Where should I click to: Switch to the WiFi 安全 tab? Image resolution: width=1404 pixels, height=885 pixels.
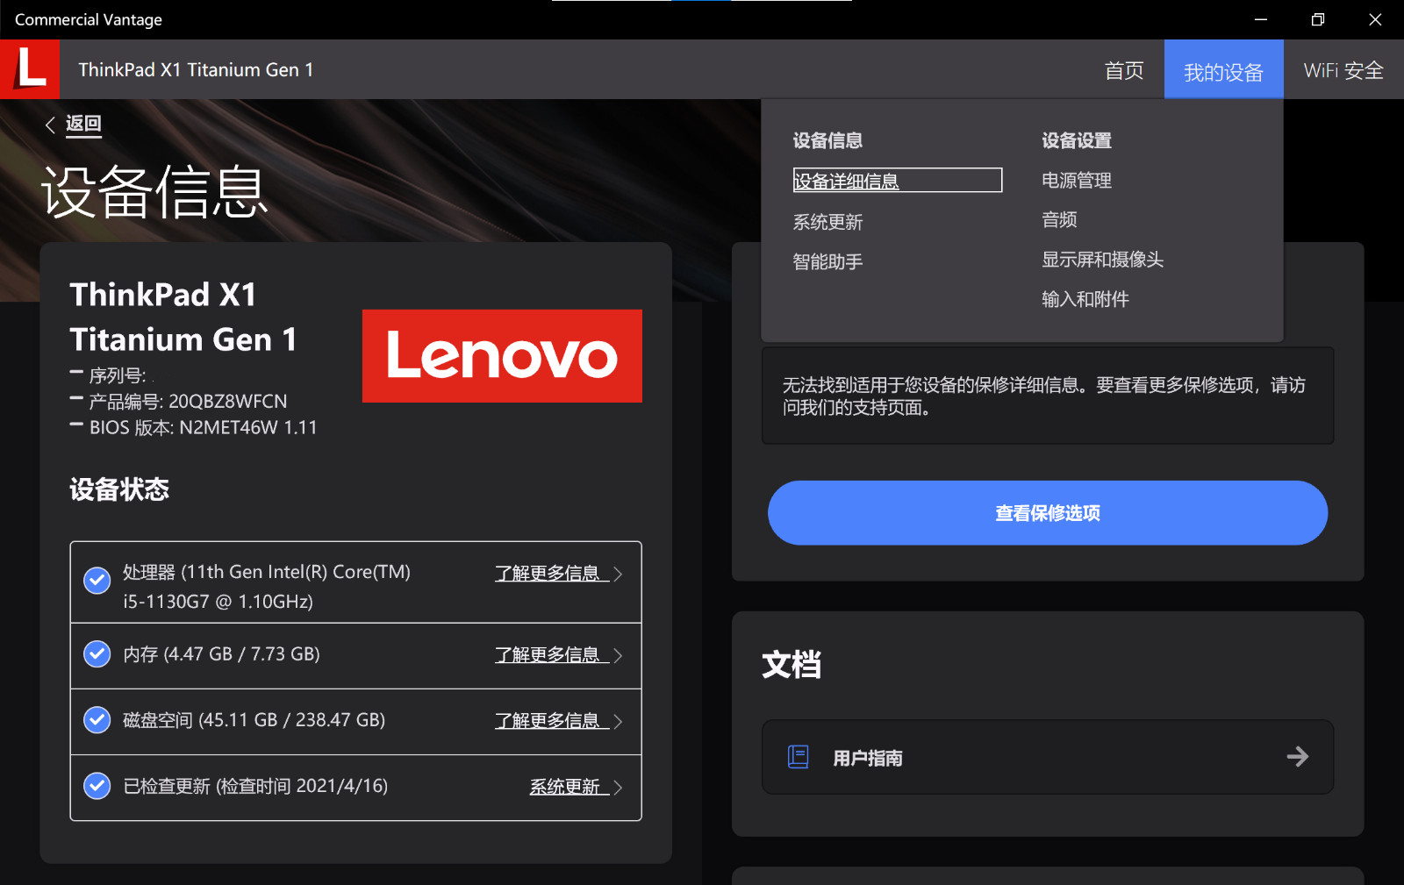(1343, 70)
